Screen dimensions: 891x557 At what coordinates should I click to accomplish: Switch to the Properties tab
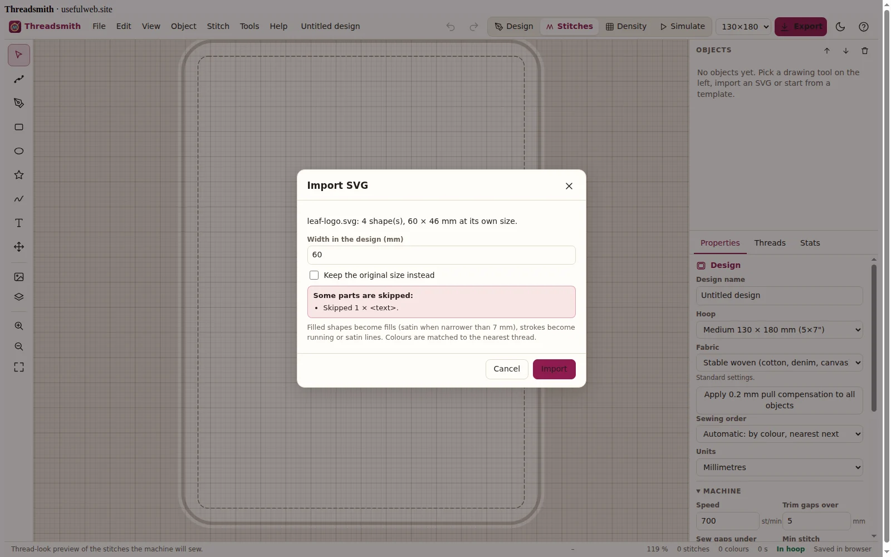[720, 243]
